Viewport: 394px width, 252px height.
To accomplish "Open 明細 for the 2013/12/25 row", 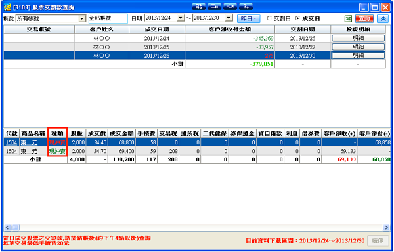I will coord(359,47).
